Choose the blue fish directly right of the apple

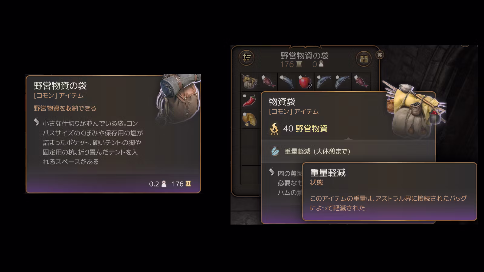tap(324, 82)
